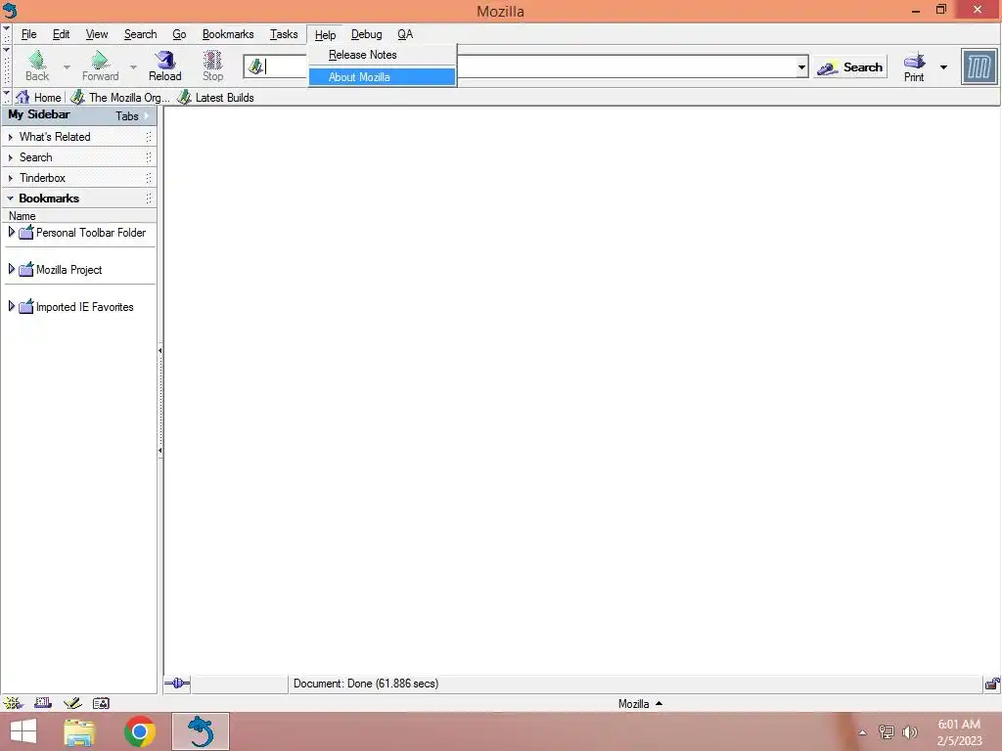Open Composer from component bar icon
Image resolution: width=1002 pixels, height=751 pixels.
(x=72, y=703)
